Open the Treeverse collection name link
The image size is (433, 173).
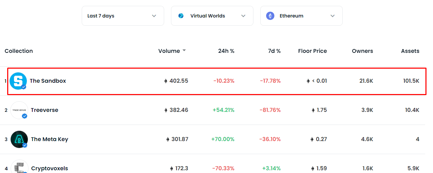coord(45,110)
